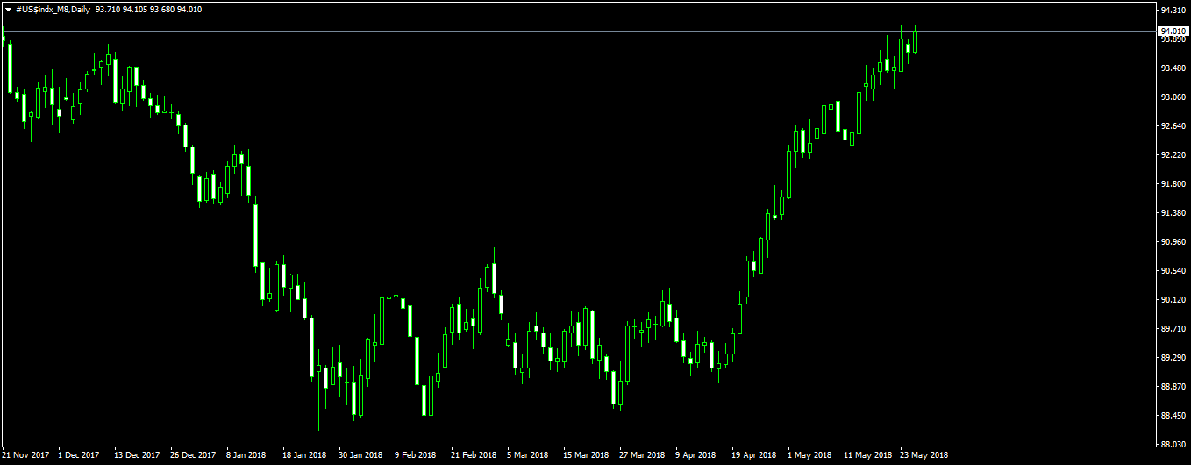
Task: Click the 88.030 price axis label
Action: pos(1172,445)
